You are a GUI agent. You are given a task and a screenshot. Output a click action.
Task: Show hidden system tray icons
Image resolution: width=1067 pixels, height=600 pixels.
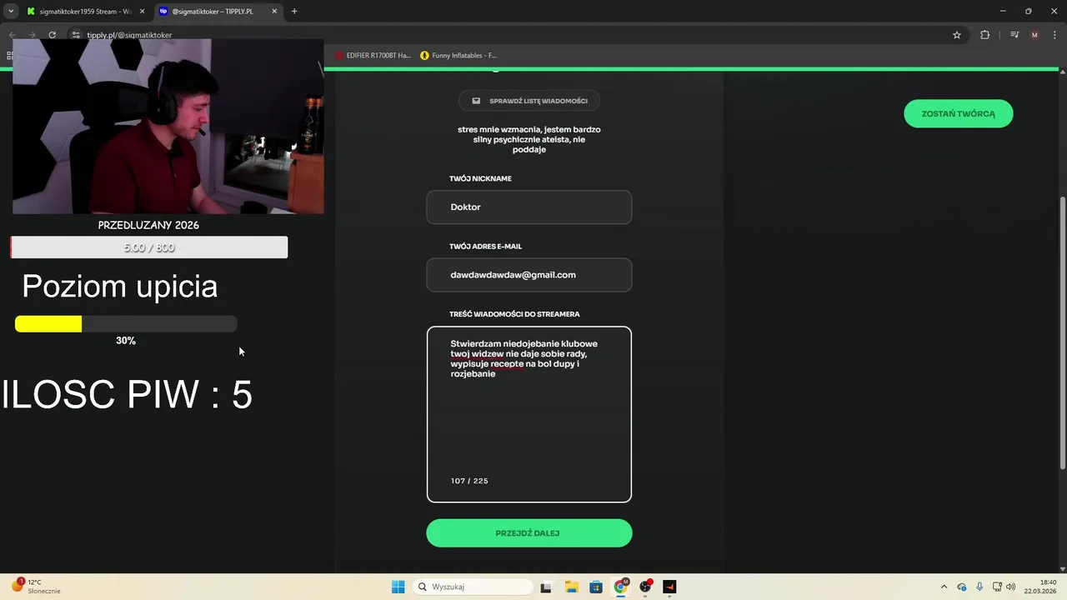(944, 587)
